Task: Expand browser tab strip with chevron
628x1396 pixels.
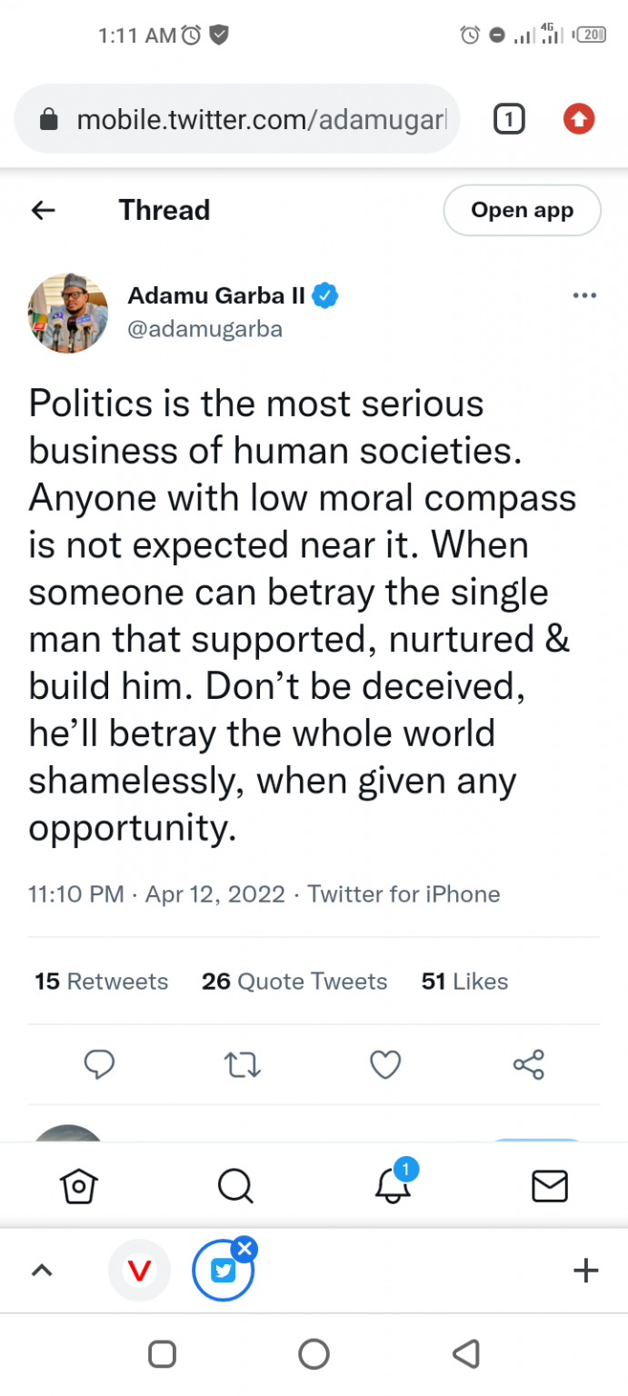Action: click(x=42, y=1271)
